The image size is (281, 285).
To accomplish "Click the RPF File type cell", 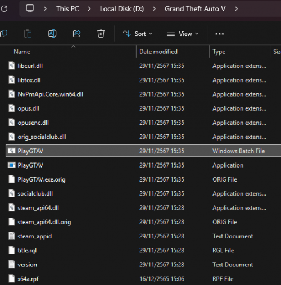I will [223, 279].
